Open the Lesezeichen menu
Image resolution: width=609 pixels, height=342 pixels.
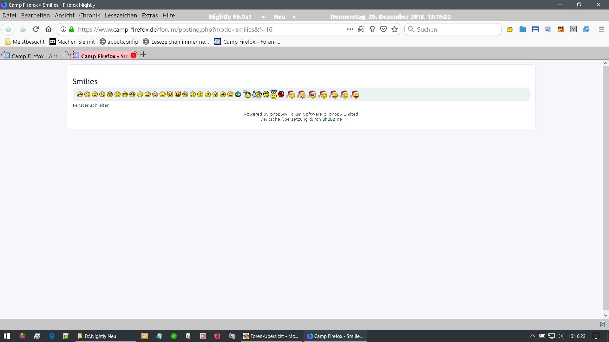point(121,15)
